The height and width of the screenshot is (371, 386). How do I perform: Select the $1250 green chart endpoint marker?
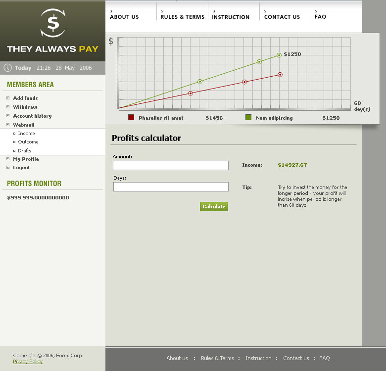click(279, 55)
